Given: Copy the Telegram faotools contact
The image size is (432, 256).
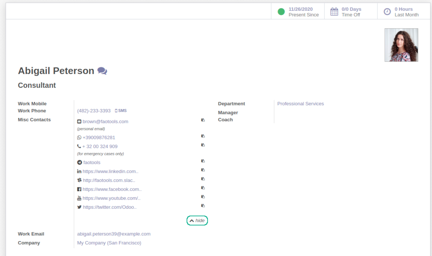Looking at the screenshot, I should pos(203,161).
